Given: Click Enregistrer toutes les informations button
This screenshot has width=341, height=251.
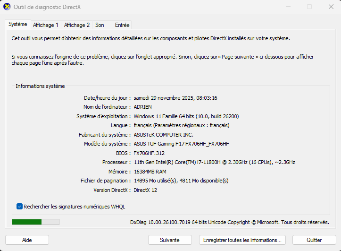Looking at the screenshot, I should click(x=242, y=240).
